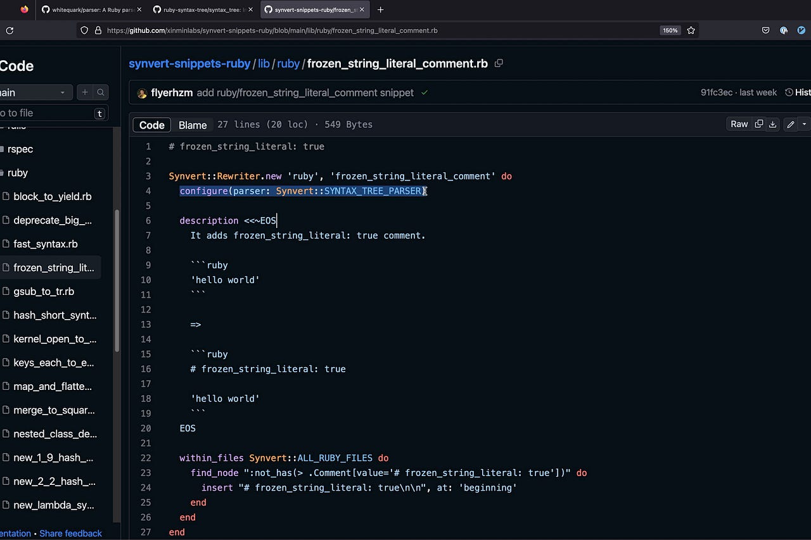Click line number 22 in code gutter
The width and height of the screenshot is (811, 540).
point(146,458)
